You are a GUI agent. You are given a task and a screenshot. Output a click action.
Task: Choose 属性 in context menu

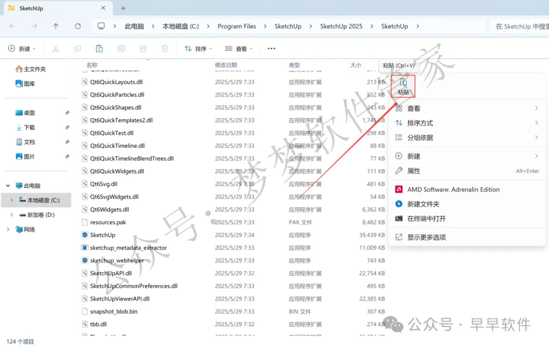(x=467, y=171)
